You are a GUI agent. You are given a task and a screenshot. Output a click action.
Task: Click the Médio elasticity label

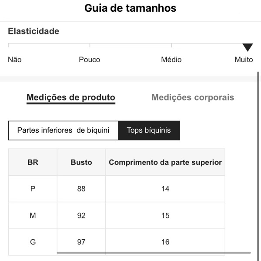coord(171,60)
